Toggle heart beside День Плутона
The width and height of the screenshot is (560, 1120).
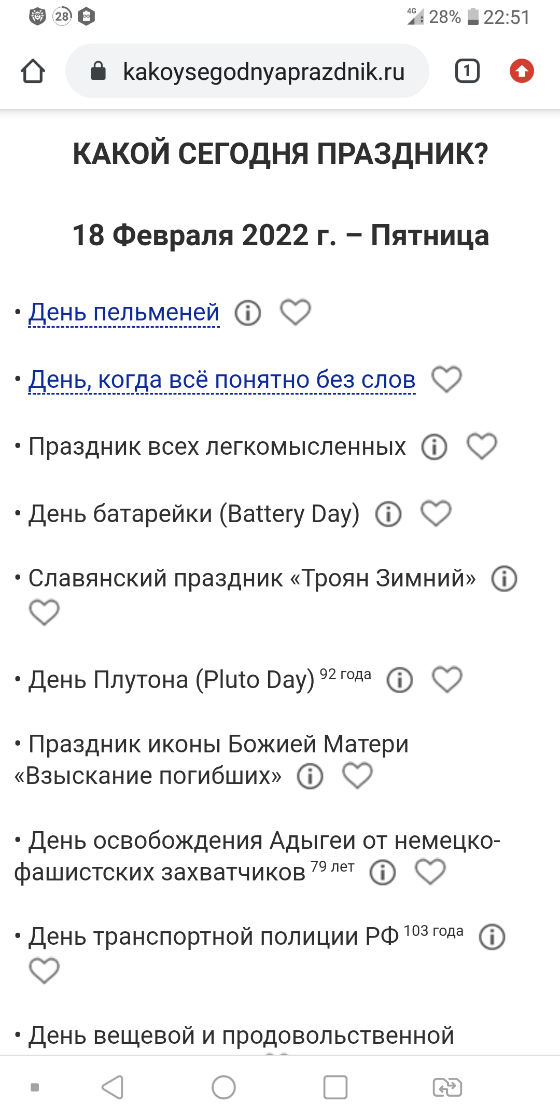(x=447, y=679)
